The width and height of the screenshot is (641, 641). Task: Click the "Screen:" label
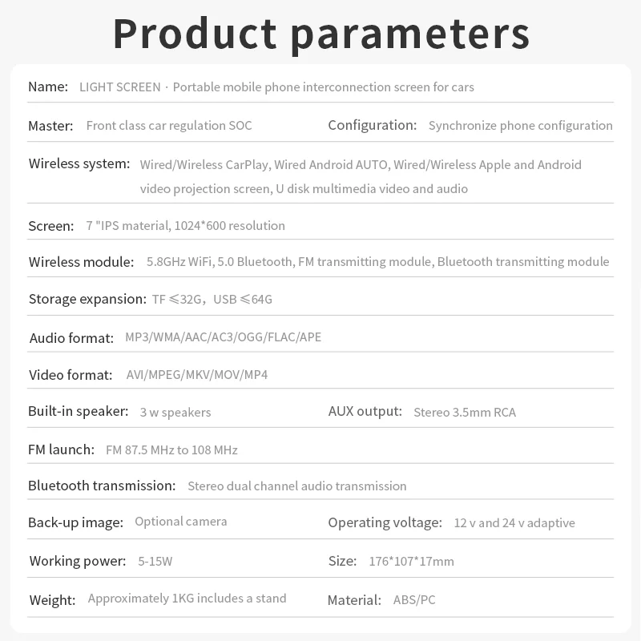click(x=51, y=226)
